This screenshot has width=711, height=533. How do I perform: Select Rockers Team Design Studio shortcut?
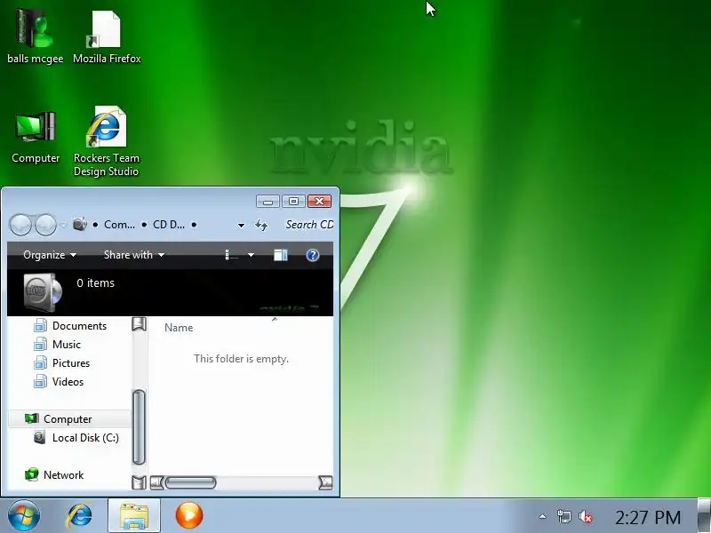click(106, 141)
